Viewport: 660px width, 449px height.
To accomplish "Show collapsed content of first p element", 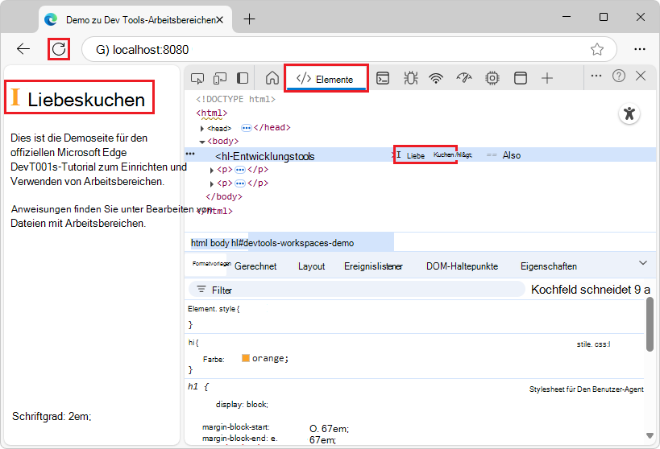I will click(240, 170).
